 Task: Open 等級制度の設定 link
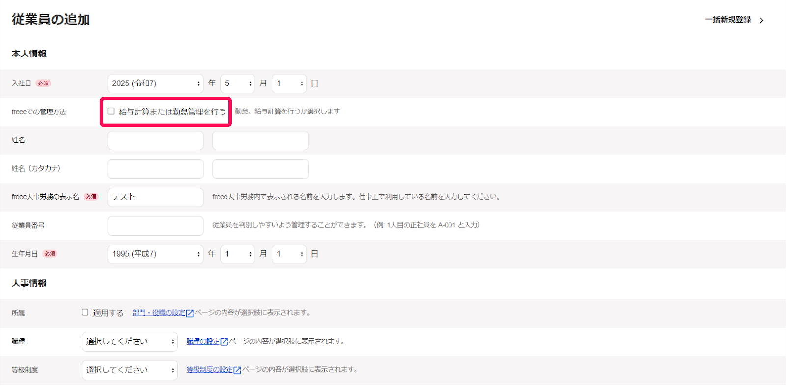210,370
